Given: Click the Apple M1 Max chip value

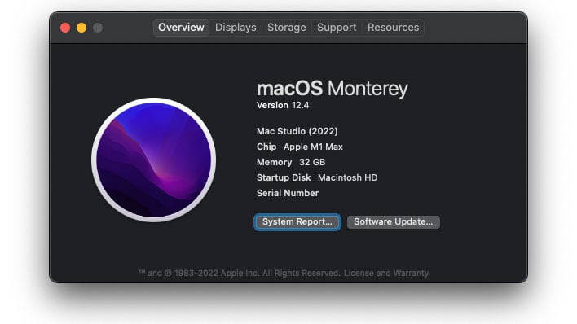Looking at the screenshot, I should [313, 147].
